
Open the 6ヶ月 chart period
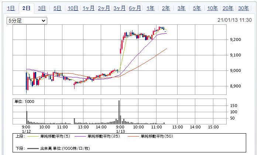tap(135, 8)
